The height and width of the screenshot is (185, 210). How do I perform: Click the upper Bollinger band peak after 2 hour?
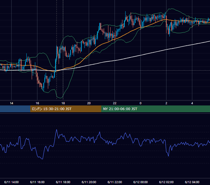tap(171, 9)
